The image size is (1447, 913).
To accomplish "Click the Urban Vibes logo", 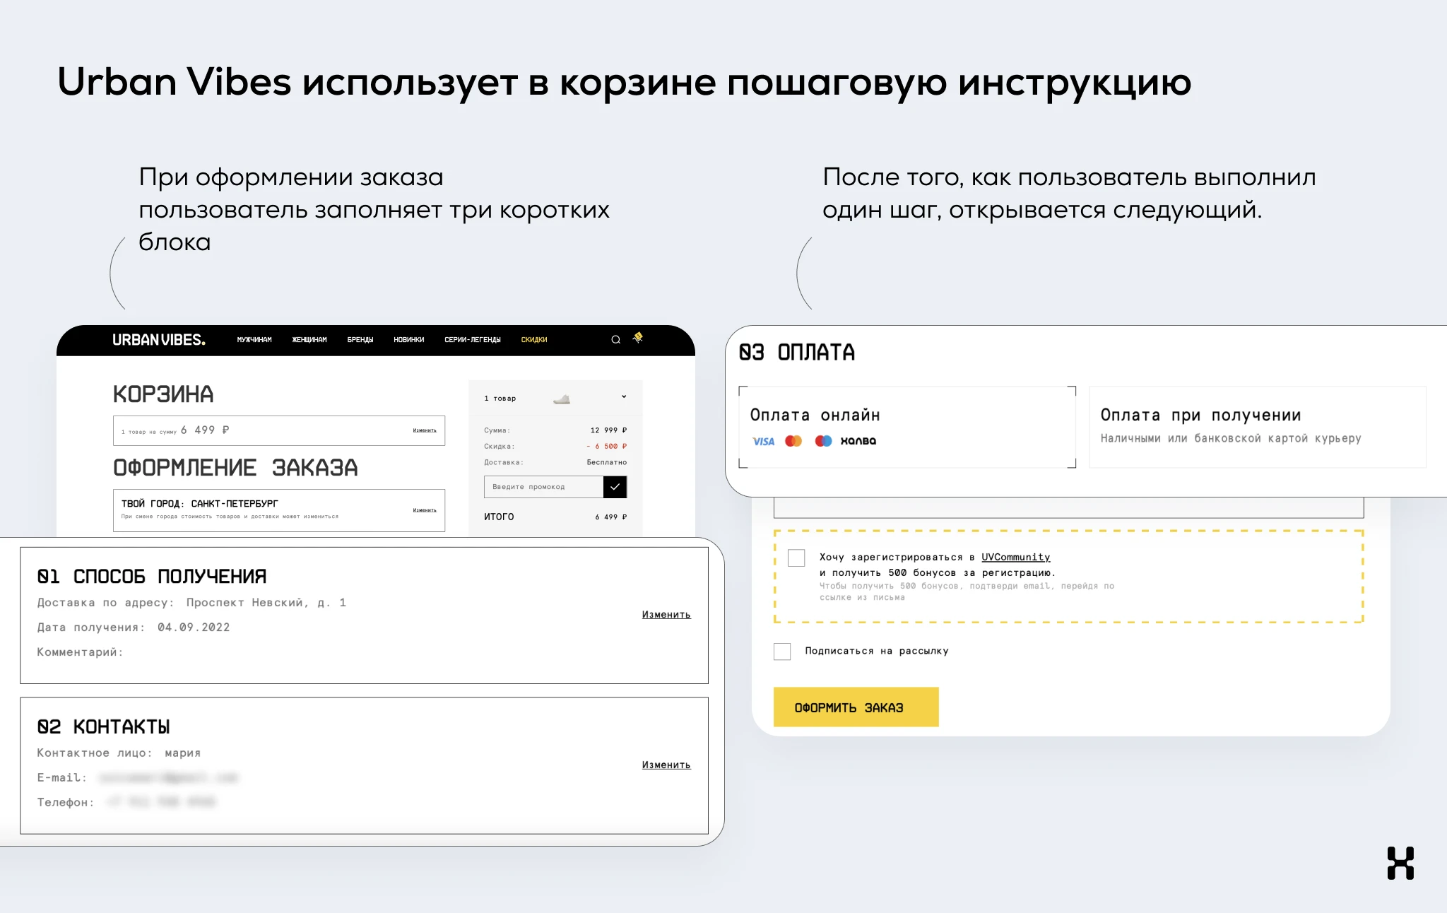I will pyautogui.click(x=159, y=340).
